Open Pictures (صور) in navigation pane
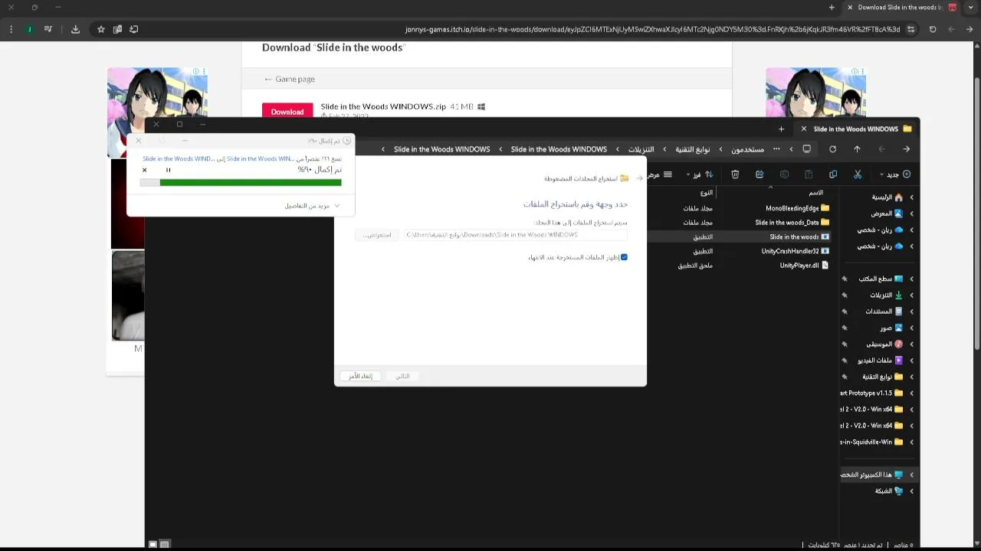Image resolution: width=981 pixels, height=551 pixels. [x=891, y=328]
